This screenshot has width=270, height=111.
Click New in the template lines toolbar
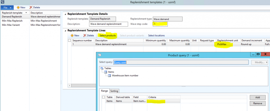[x=75, y=36]
